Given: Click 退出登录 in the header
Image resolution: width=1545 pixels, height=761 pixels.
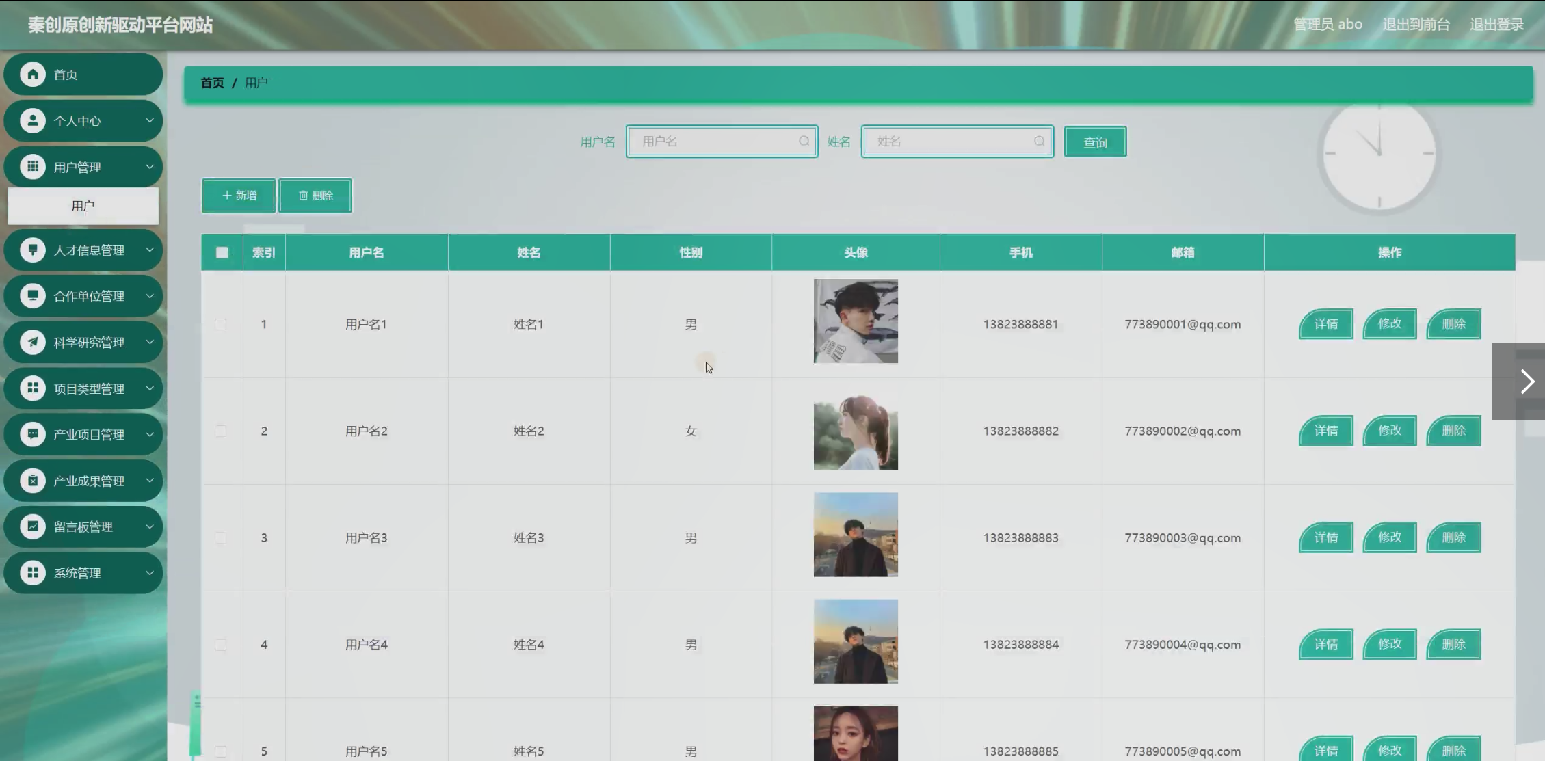Looking at the screenshot, I should click(x=1496, y=25).
